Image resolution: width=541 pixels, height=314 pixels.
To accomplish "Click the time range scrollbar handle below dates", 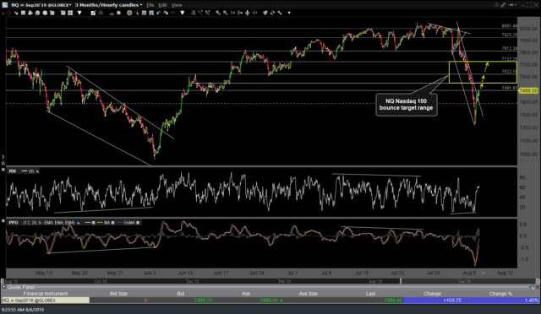I will coord(401,281).
